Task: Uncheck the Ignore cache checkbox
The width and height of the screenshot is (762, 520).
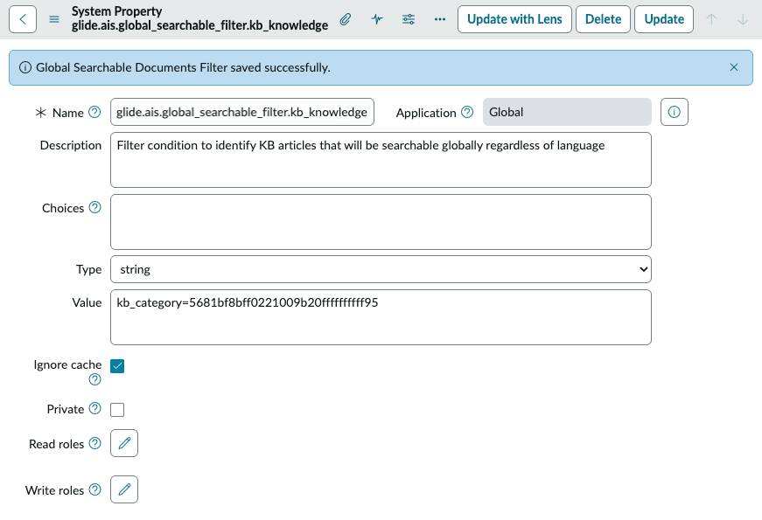Action: pos(117,366)
